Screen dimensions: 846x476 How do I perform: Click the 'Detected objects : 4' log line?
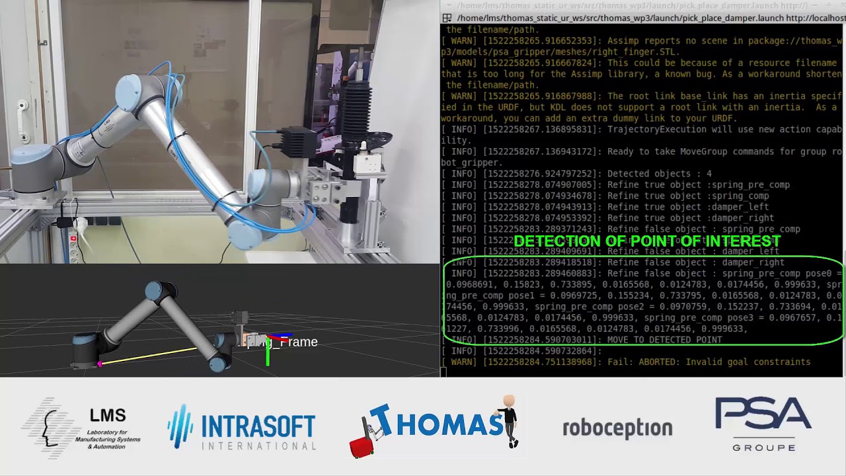click(576, 174)
